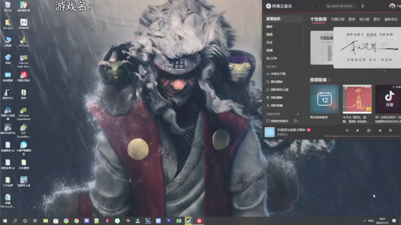
Task: Open Steam from the taskbar
Action: pyautogui.click(x=189, y=220)
